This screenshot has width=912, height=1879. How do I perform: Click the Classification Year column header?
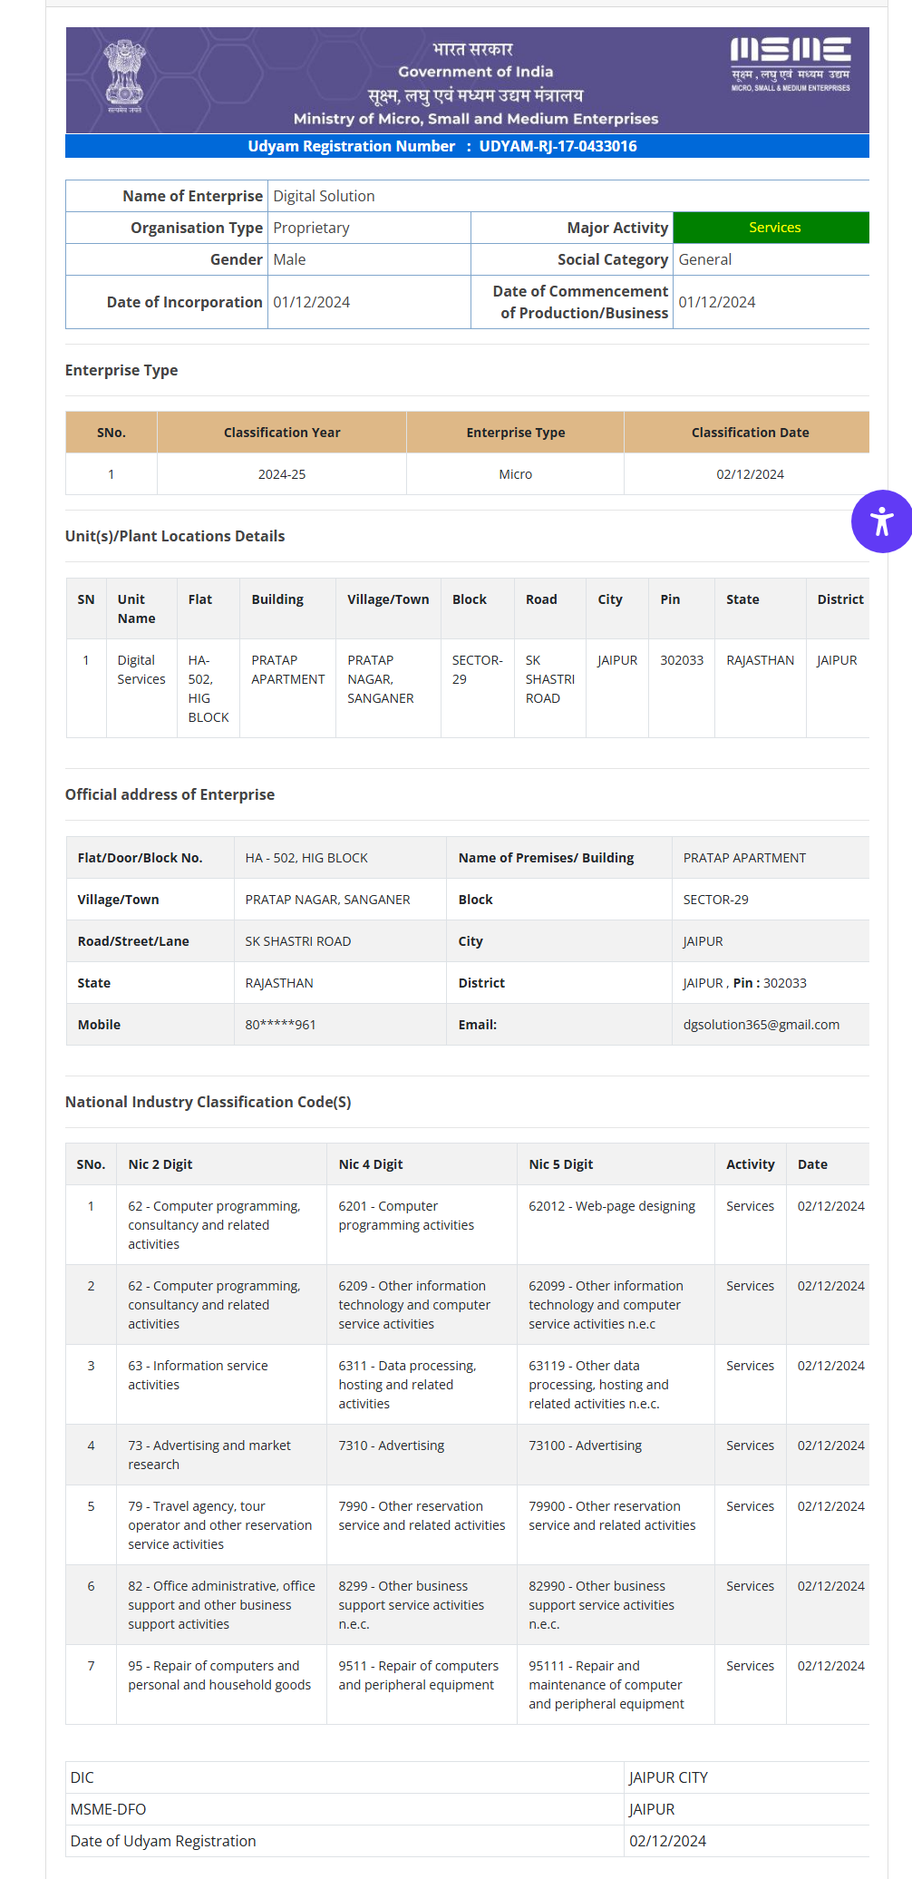point(282,433)
